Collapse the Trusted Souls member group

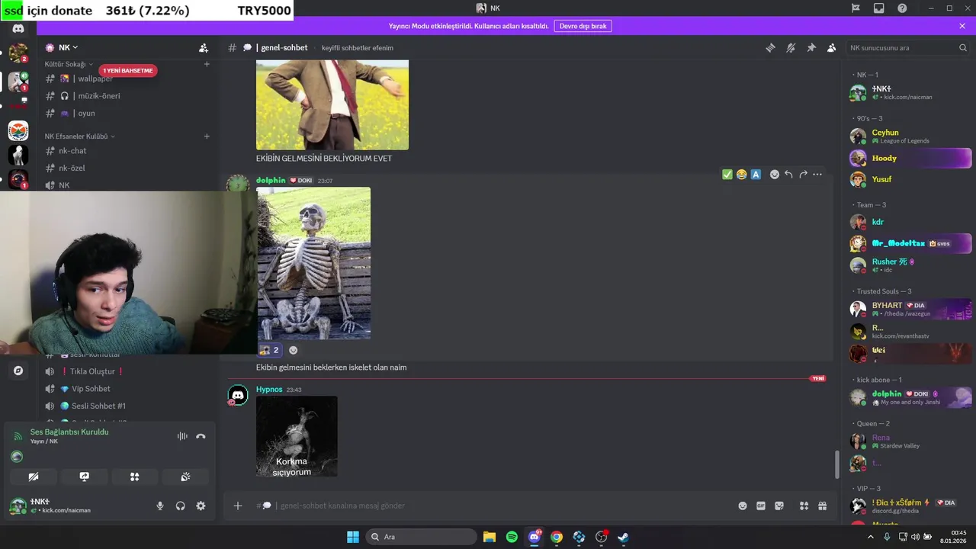tap(883, 291)
